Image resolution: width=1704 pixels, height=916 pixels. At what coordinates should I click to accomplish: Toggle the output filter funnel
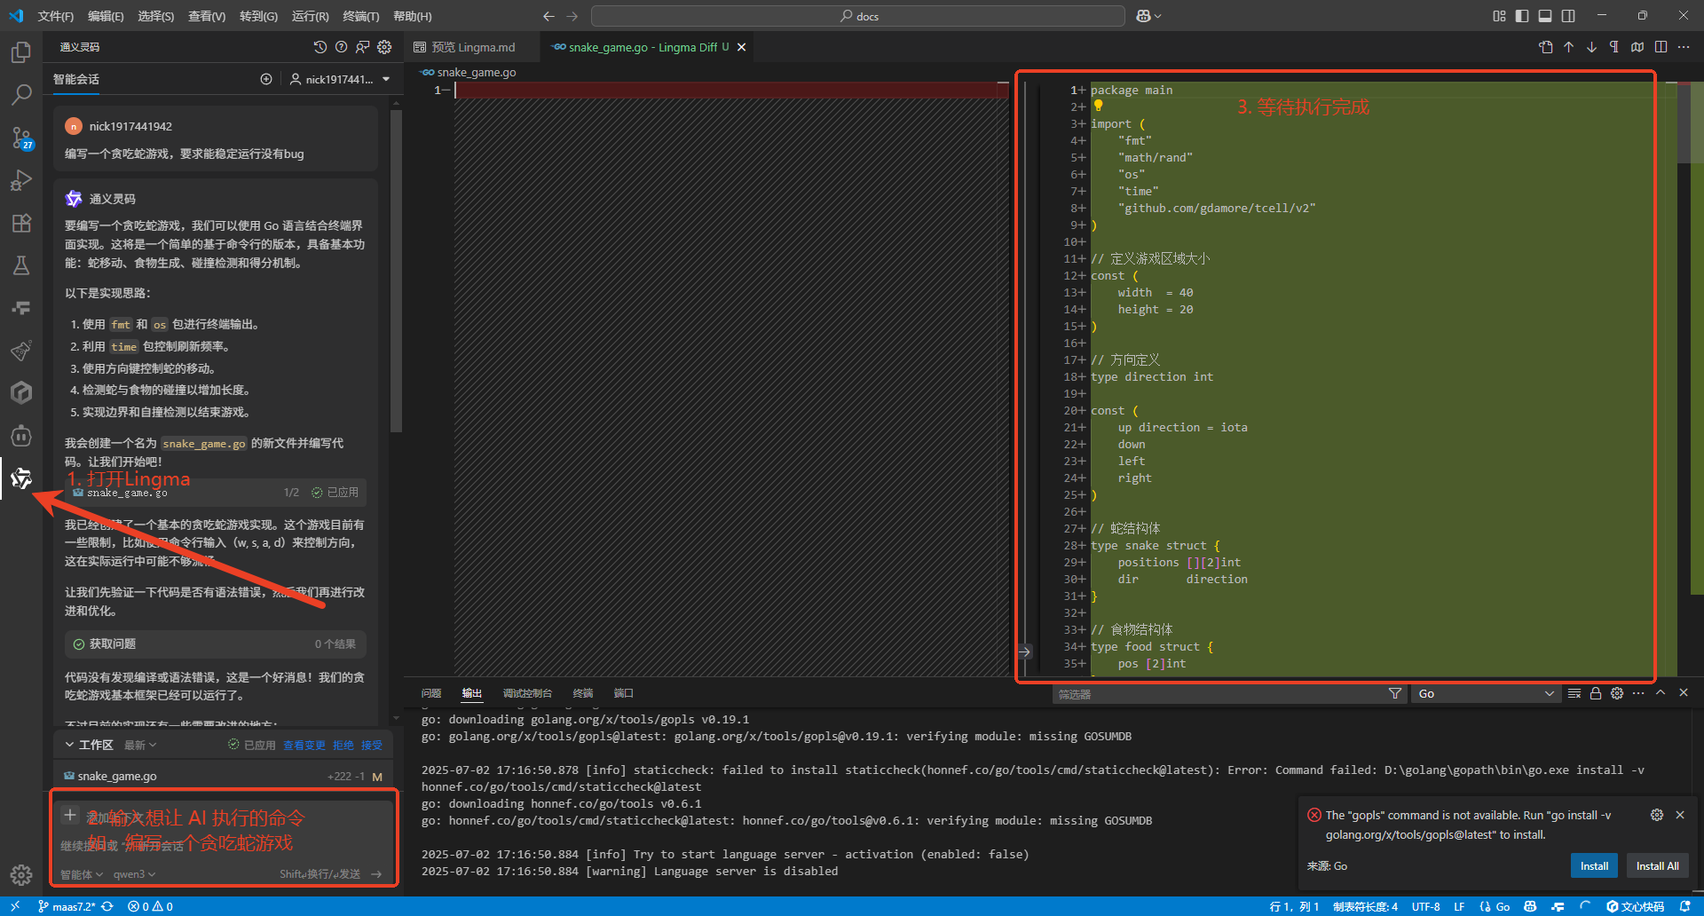[x=1395, y=693]
